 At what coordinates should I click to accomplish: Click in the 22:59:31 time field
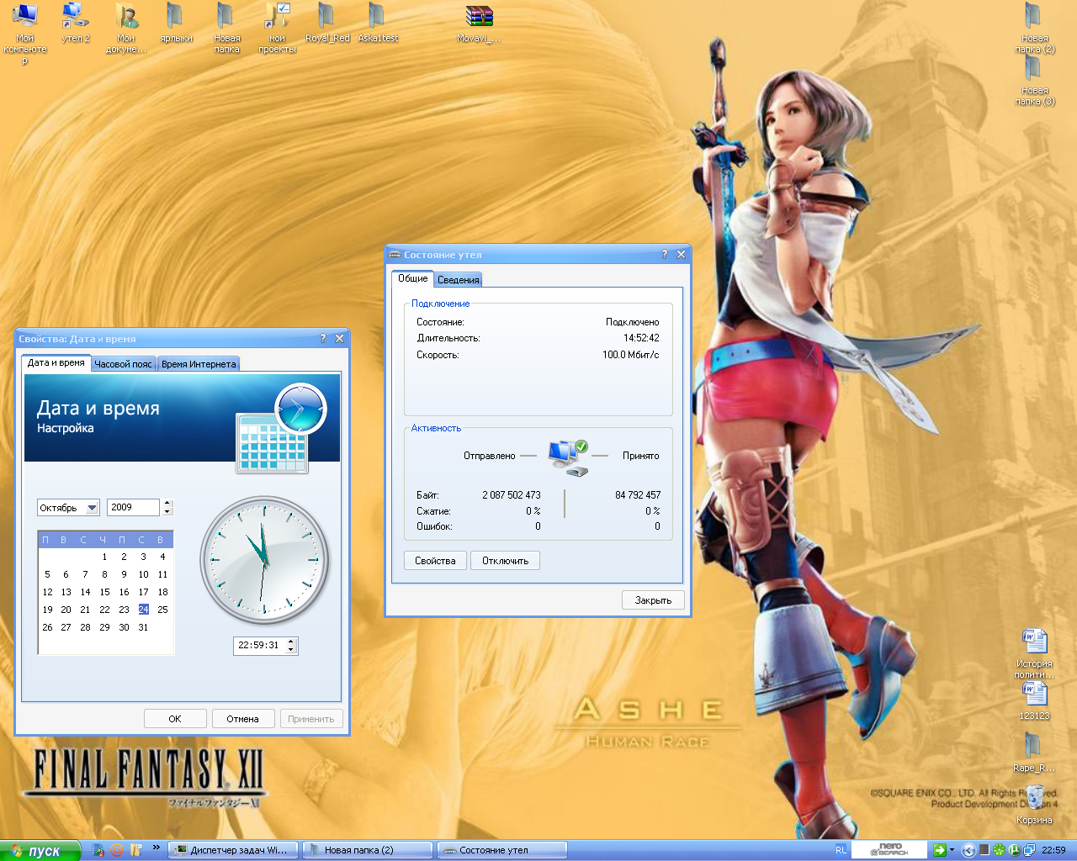(x=260, y=646)
